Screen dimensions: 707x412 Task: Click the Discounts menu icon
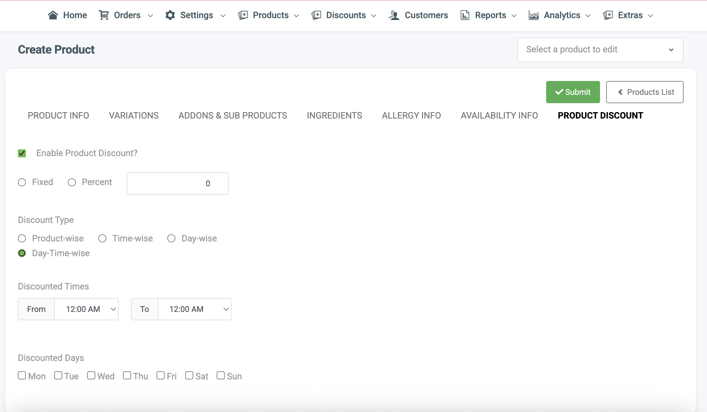[316, 15]
